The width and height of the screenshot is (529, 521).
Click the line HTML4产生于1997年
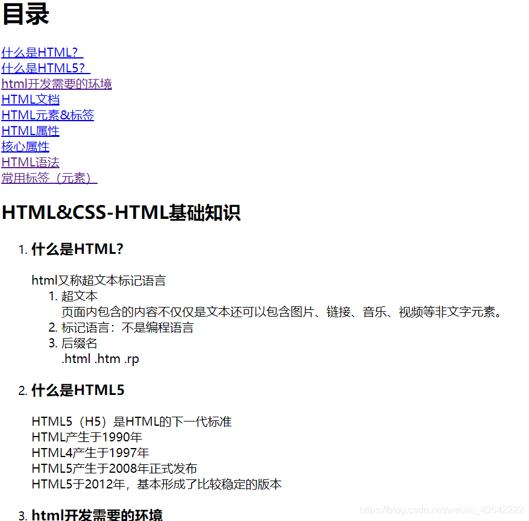click(90, 453)
